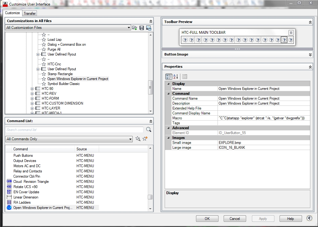Click star icon beside Symbol Builder Classic

point(44,84)
